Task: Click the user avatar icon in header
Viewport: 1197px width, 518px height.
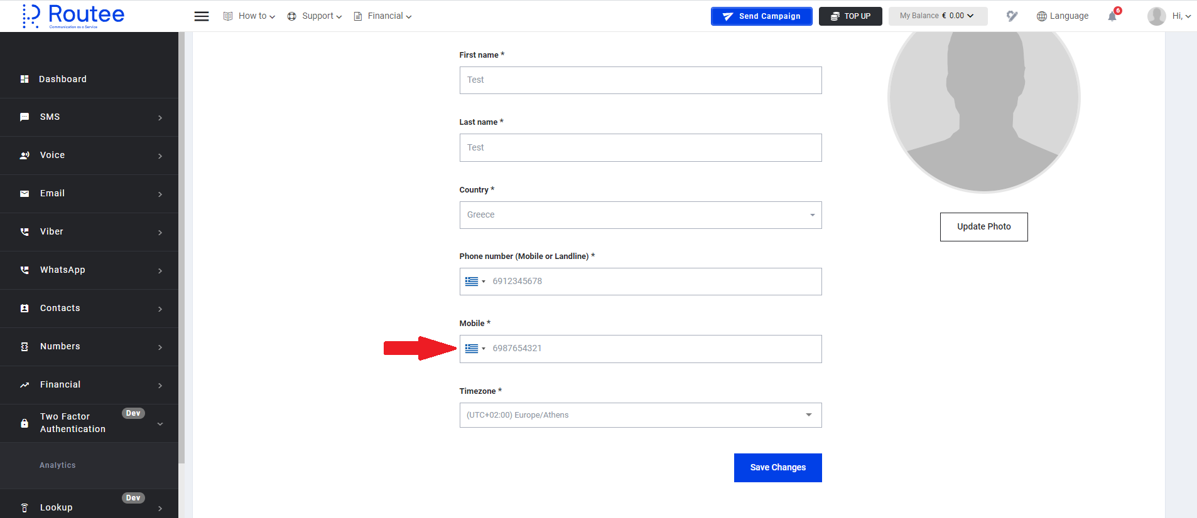Action: tap(1157, 16)
